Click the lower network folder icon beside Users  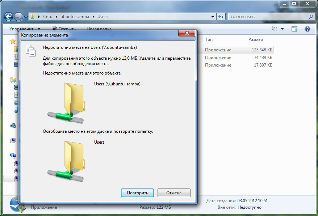[x=66, y=161]
